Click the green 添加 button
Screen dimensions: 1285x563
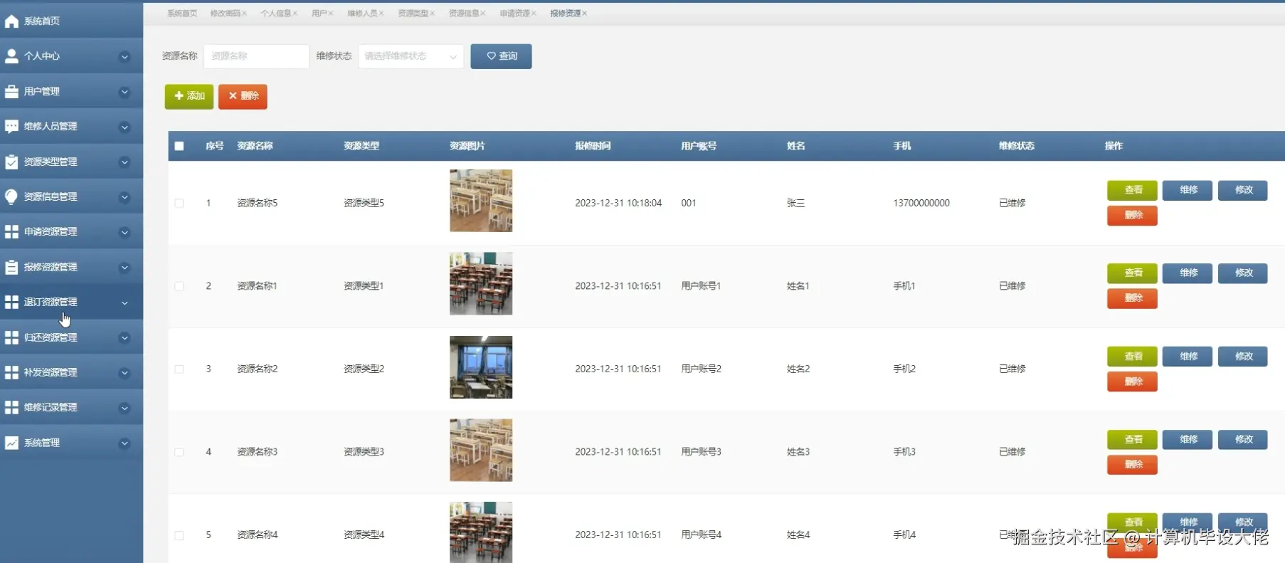189,96
